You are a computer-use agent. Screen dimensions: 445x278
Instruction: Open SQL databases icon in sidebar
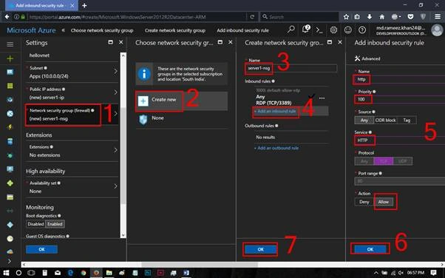[x=10, y=141]
